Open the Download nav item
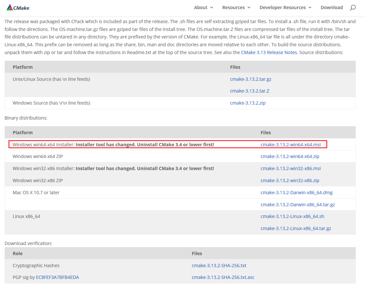This screenshot has width=365, height=290. [331, 7]
